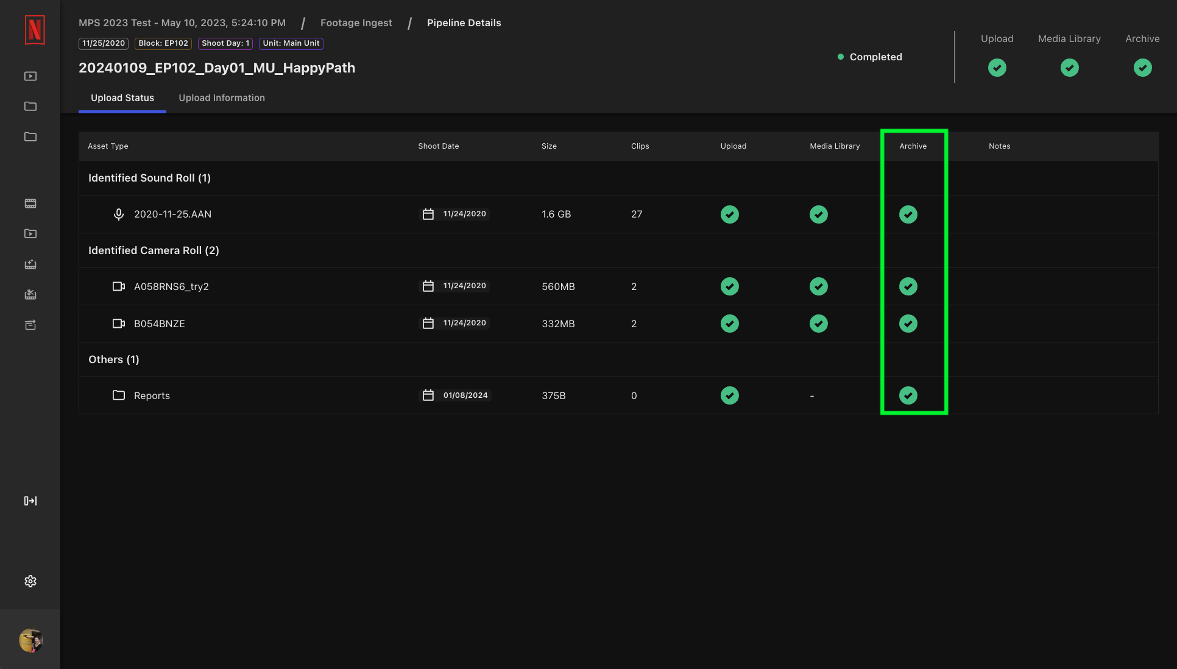Expand the Others section in asset list

(x=114, y=359)
